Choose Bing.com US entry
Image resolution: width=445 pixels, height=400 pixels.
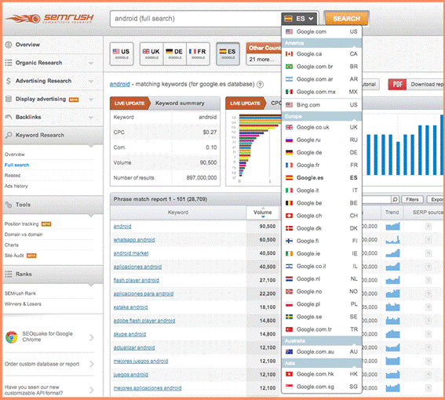point(322,104)
